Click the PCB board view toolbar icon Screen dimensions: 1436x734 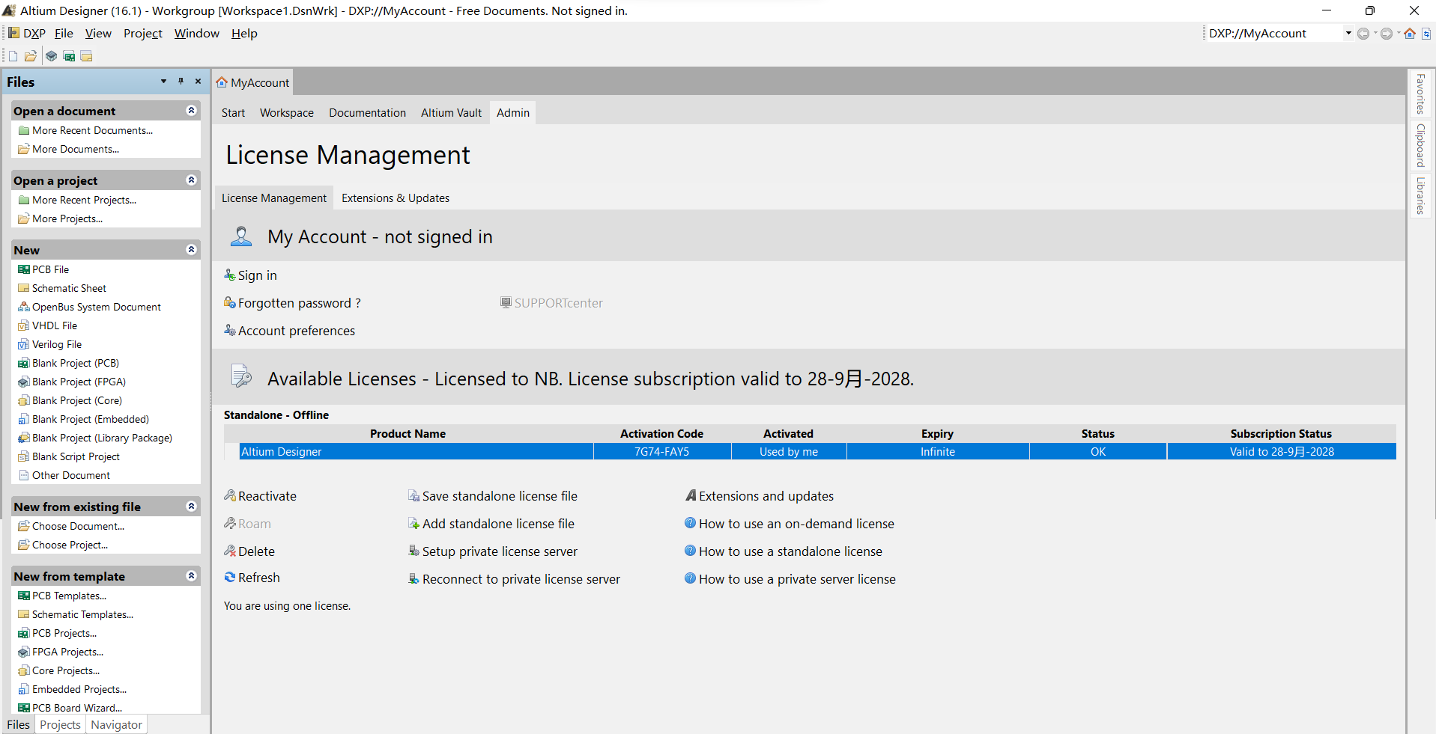pyautogui.click(x=69, y=56)
